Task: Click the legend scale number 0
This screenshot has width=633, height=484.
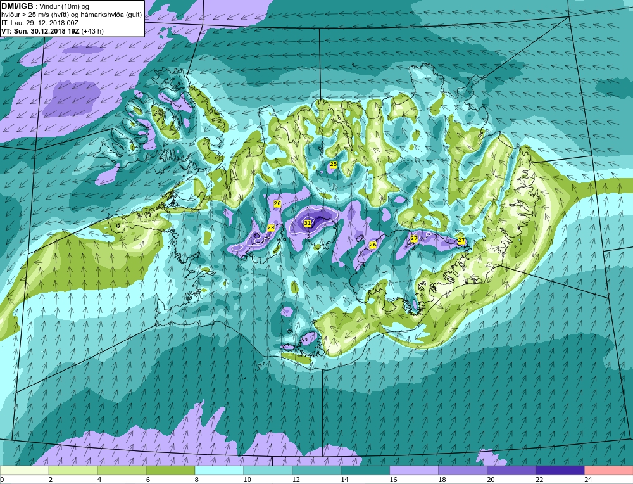Action: click(x=2, y=480)
